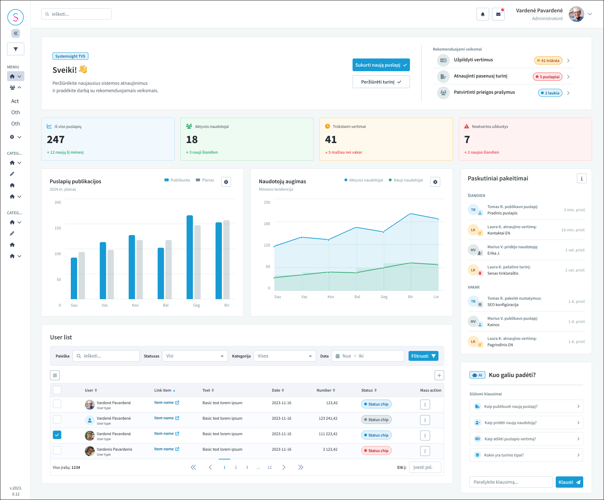Image resolution: width=604 pixels, height=500 pixels.
Task: Open mass action menu for first row
Action: point(425,405)
